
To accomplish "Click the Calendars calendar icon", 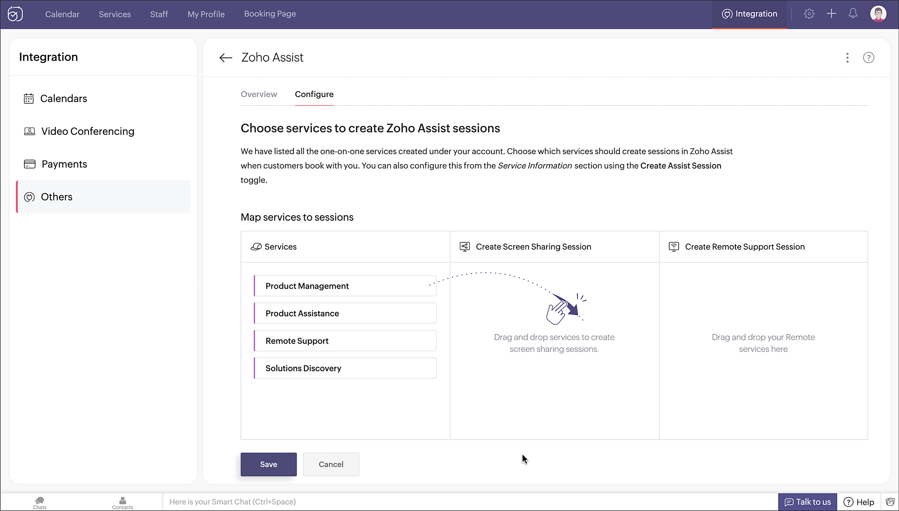I will point(29,98).
